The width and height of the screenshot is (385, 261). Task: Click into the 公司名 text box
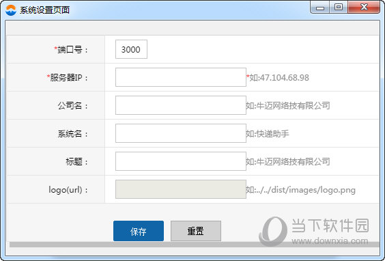[181, 105]
